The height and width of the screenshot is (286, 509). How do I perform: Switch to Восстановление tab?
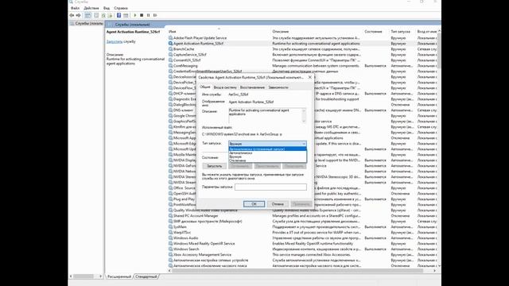(x=252, y=87)
